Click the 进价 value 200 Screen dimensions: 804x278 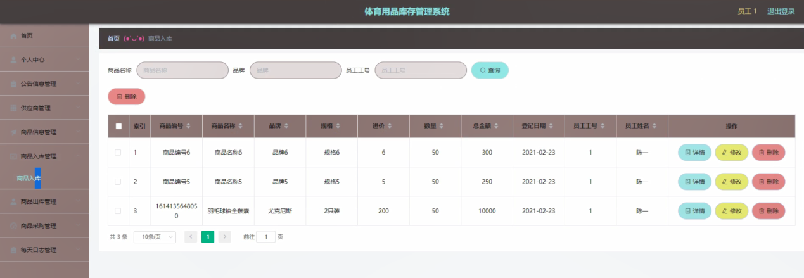tap(383, 211)
